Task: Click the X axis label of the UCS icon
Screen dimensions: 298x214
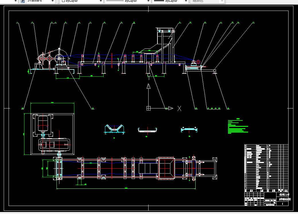Action: (x=179, y=108)
